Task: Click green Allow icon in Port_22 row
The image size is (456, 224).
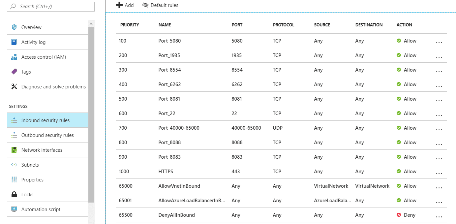Action: click(x=399, y=113)
